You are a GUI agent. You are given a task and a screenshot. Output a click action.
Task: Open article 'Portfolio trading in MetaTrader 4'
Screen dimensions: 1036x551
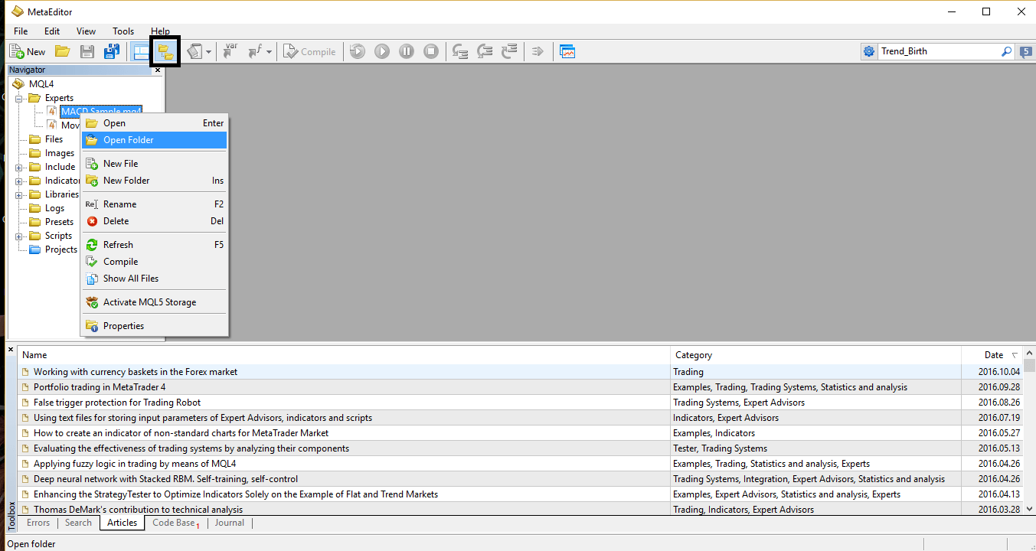100,387
